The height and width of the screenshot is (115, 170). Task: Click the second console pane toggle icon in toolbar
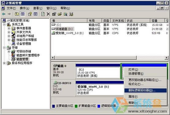(36, 14)
